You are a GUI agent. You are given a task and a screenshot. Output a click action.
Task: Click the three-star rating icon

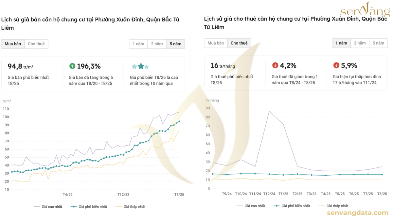(x=140, y=67)
